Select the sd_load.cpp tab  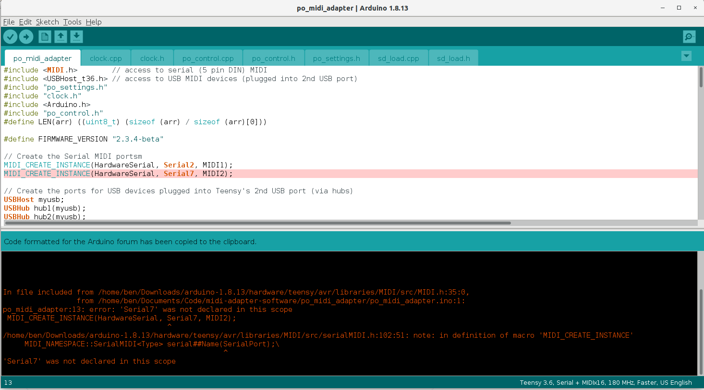pos(398,58)
